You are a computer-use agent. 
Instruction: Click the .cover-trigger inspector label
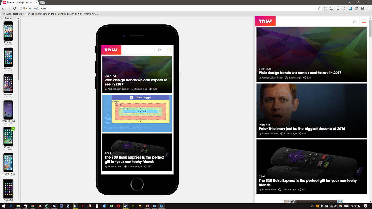pyautogui.click(x=141, y=98)
